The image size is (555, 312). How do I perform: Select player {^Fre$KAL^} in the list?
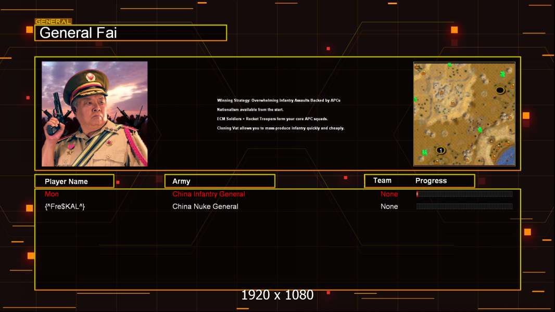[x=65, y=206]
